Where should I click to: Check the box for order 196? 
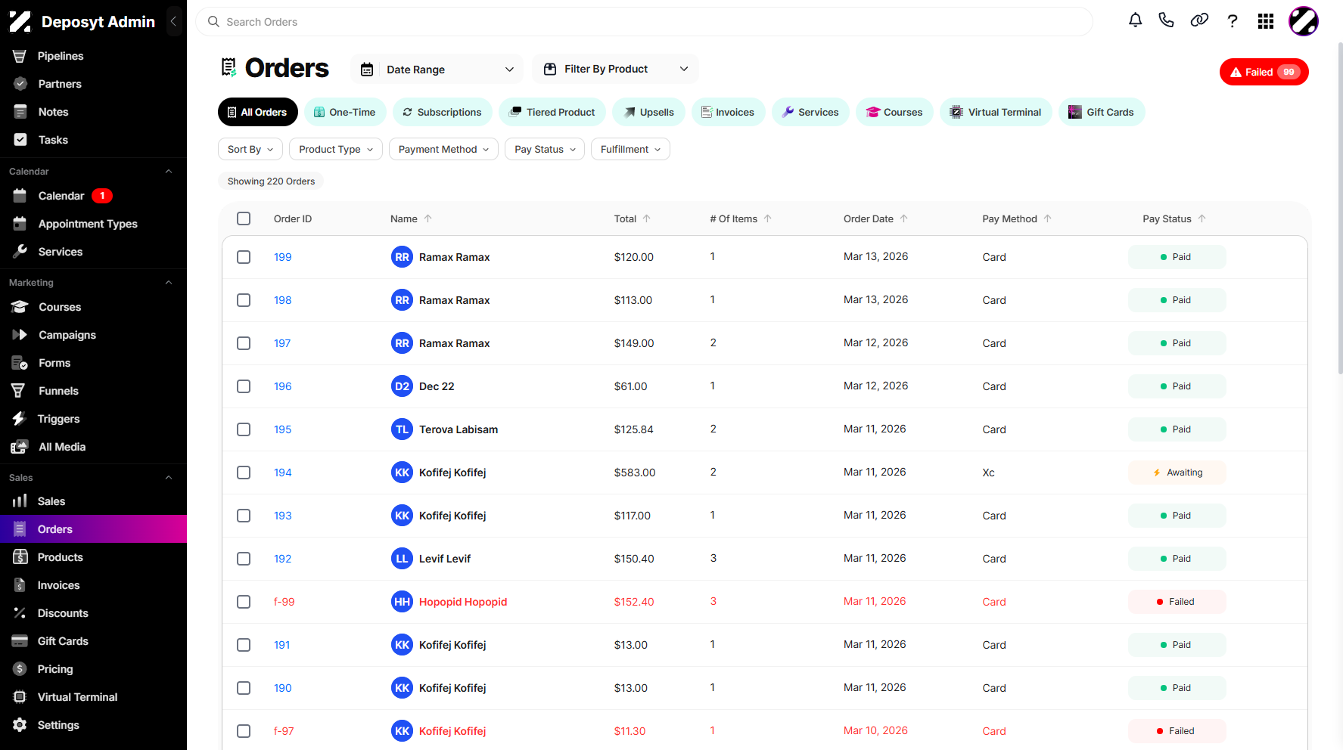pyautogui.click(x=244, y=386)
